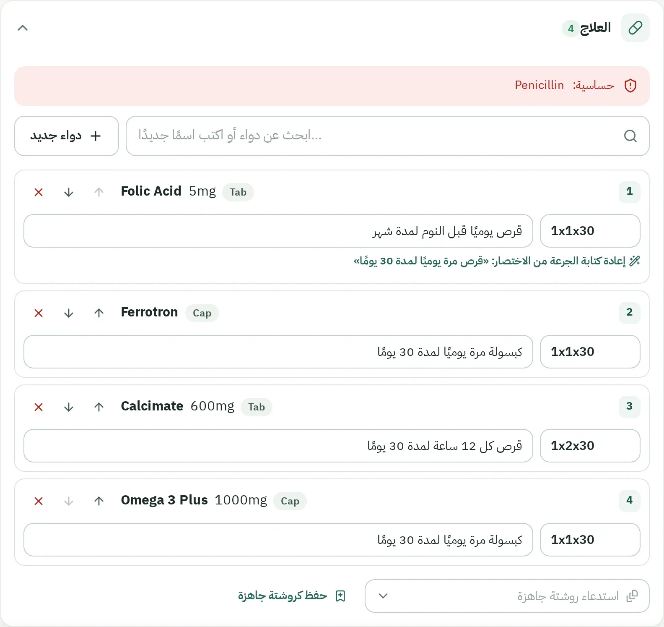Click the number 3 badge on Calcimate card

[x=629, y=407]
